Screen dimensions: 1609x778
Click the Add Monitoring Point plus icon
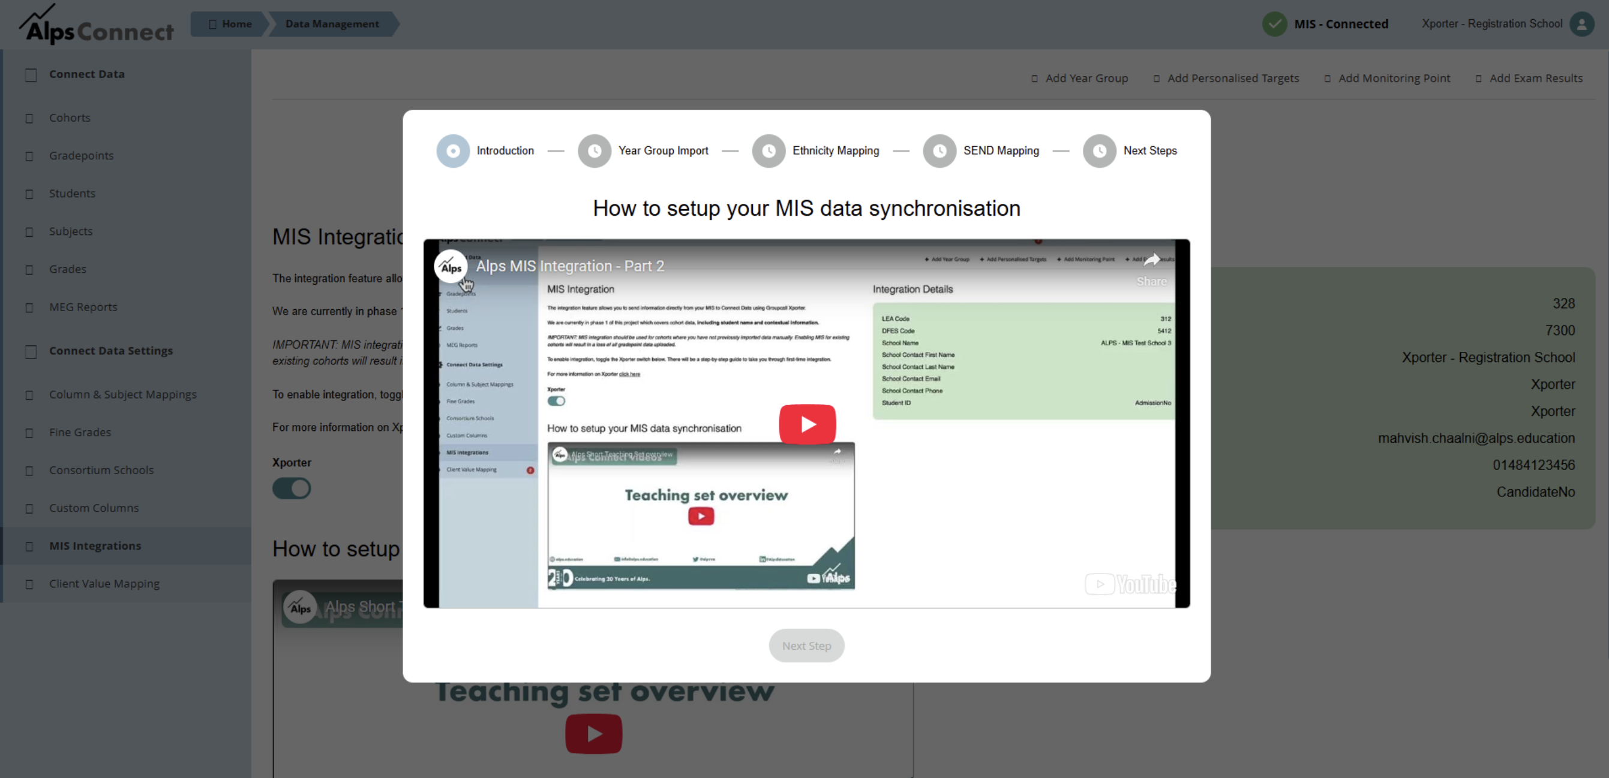tap(1327, 79)
